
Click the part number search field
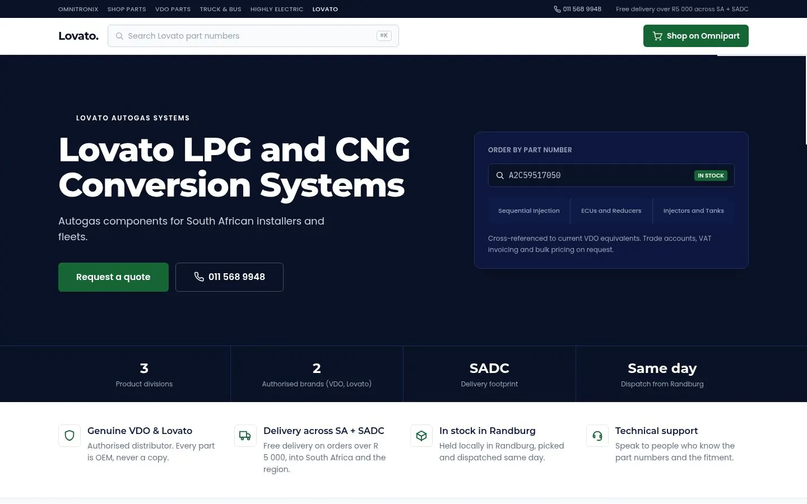pyautogui.click(x=611, y=175)
